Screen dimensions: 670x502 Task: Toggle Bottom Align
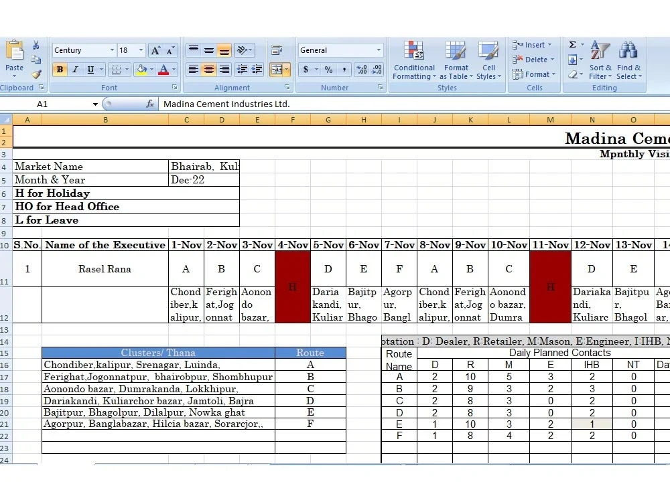[x=224, y=50]
